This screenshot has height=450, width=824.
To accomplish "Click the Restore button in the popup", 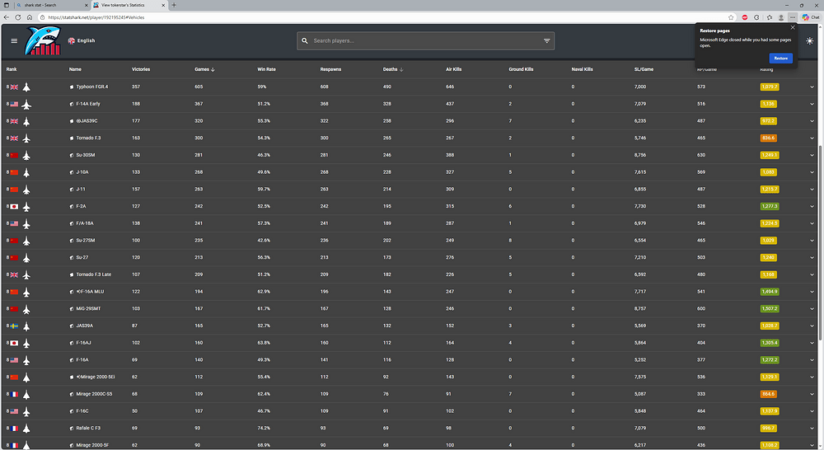I will click(780, 58).
